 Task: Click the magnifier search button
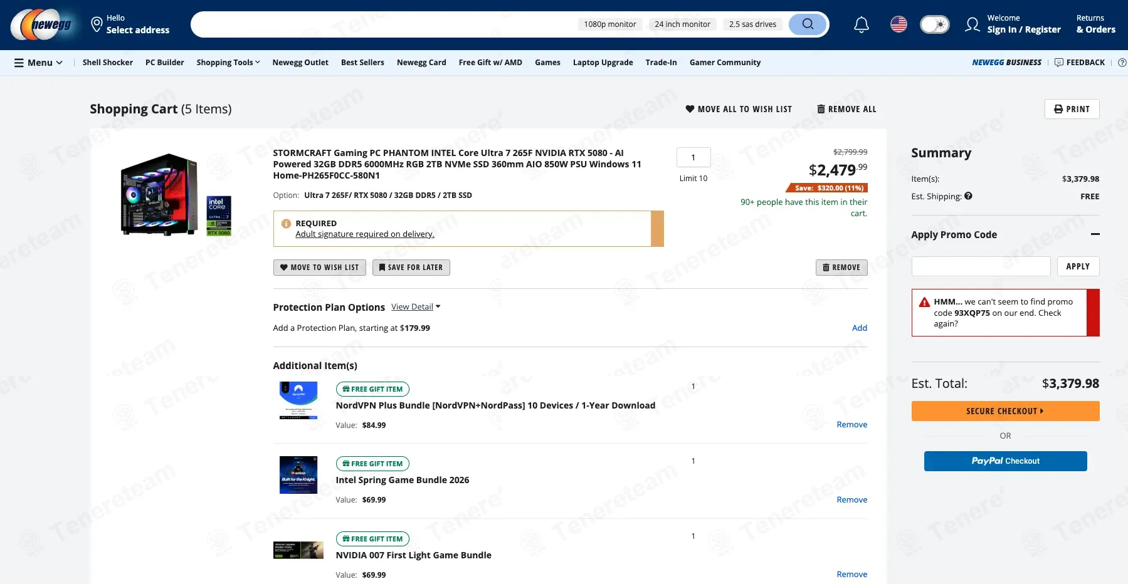click(x=808, y=24)
